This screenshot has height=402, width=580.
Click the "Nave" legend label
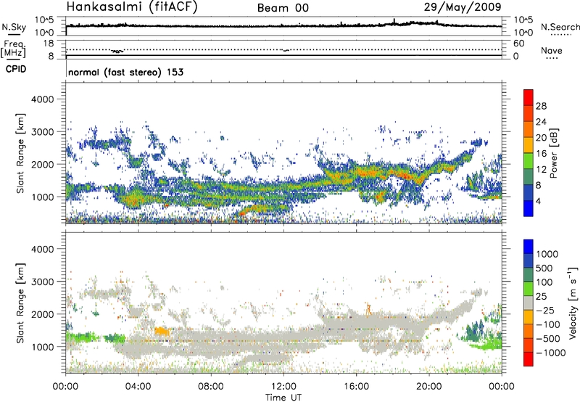[552, 50]
